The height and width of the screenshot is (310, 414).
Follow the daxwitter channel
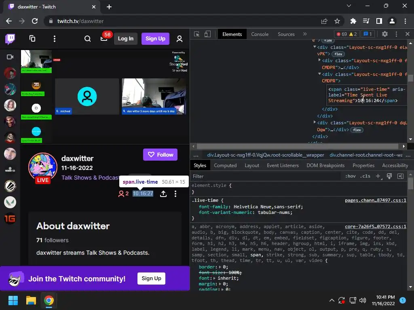coord(160,155)
